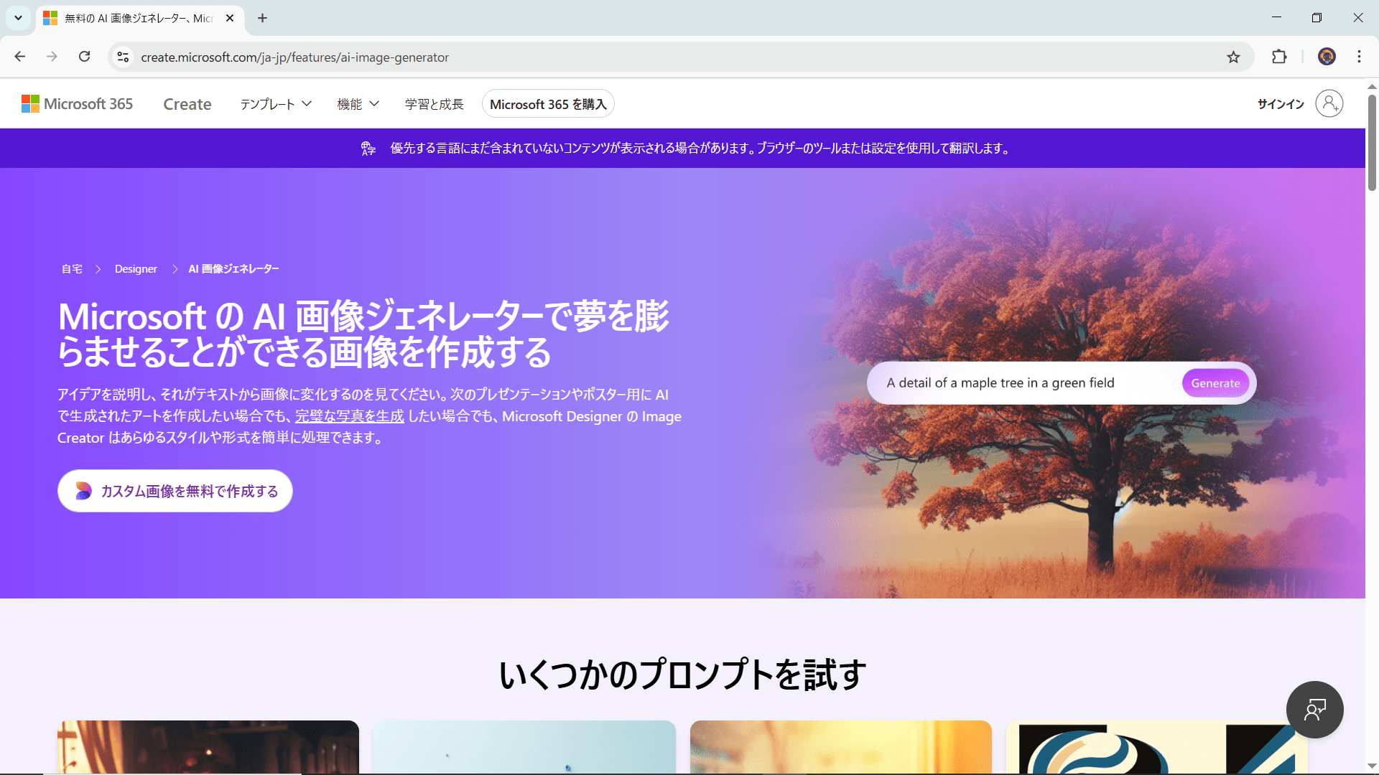The width and height of the screenshot is (1379, 775).
Task: Click the Generate button
Action: (x=1215, y=383)
